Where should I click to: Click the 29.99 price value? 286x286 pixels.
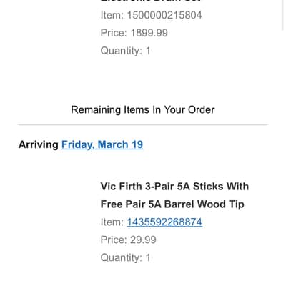coord(143,240)
